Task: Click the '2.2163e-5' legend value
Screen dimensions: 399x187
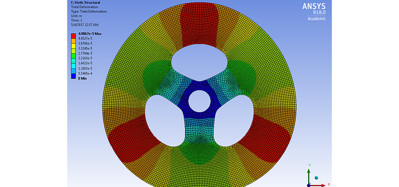Action: (85, 58)
